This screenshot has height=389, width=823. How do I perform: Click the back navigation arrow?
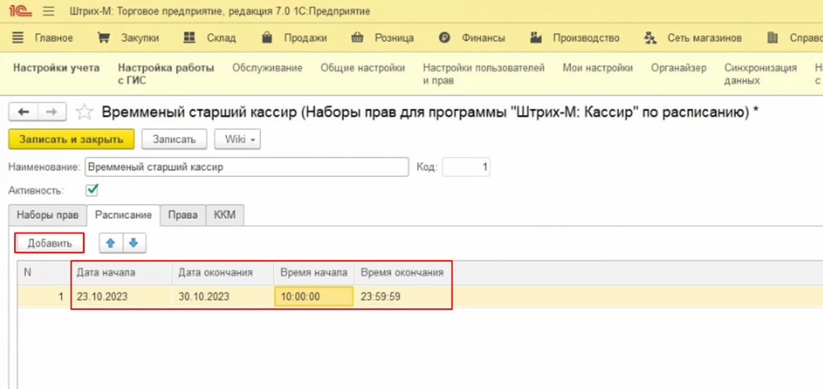click(24, 113)
